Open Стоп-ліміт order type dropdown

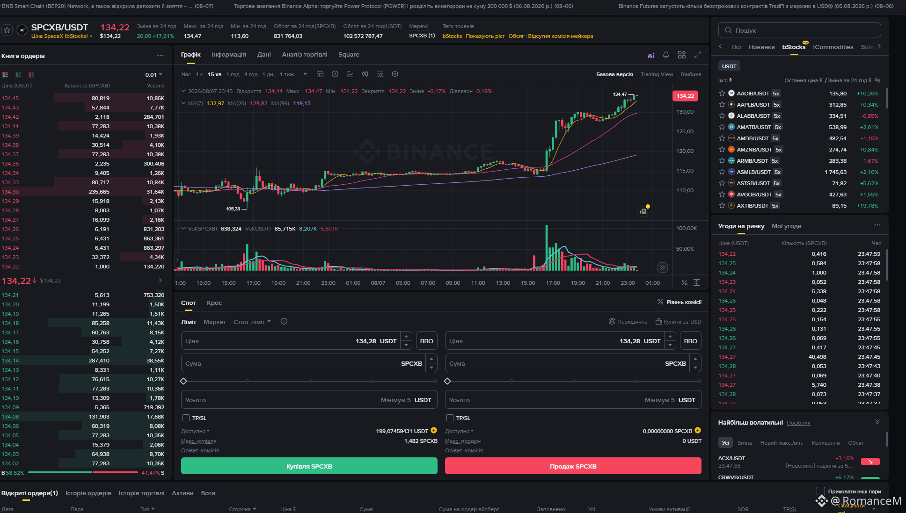tap(252, 322)
